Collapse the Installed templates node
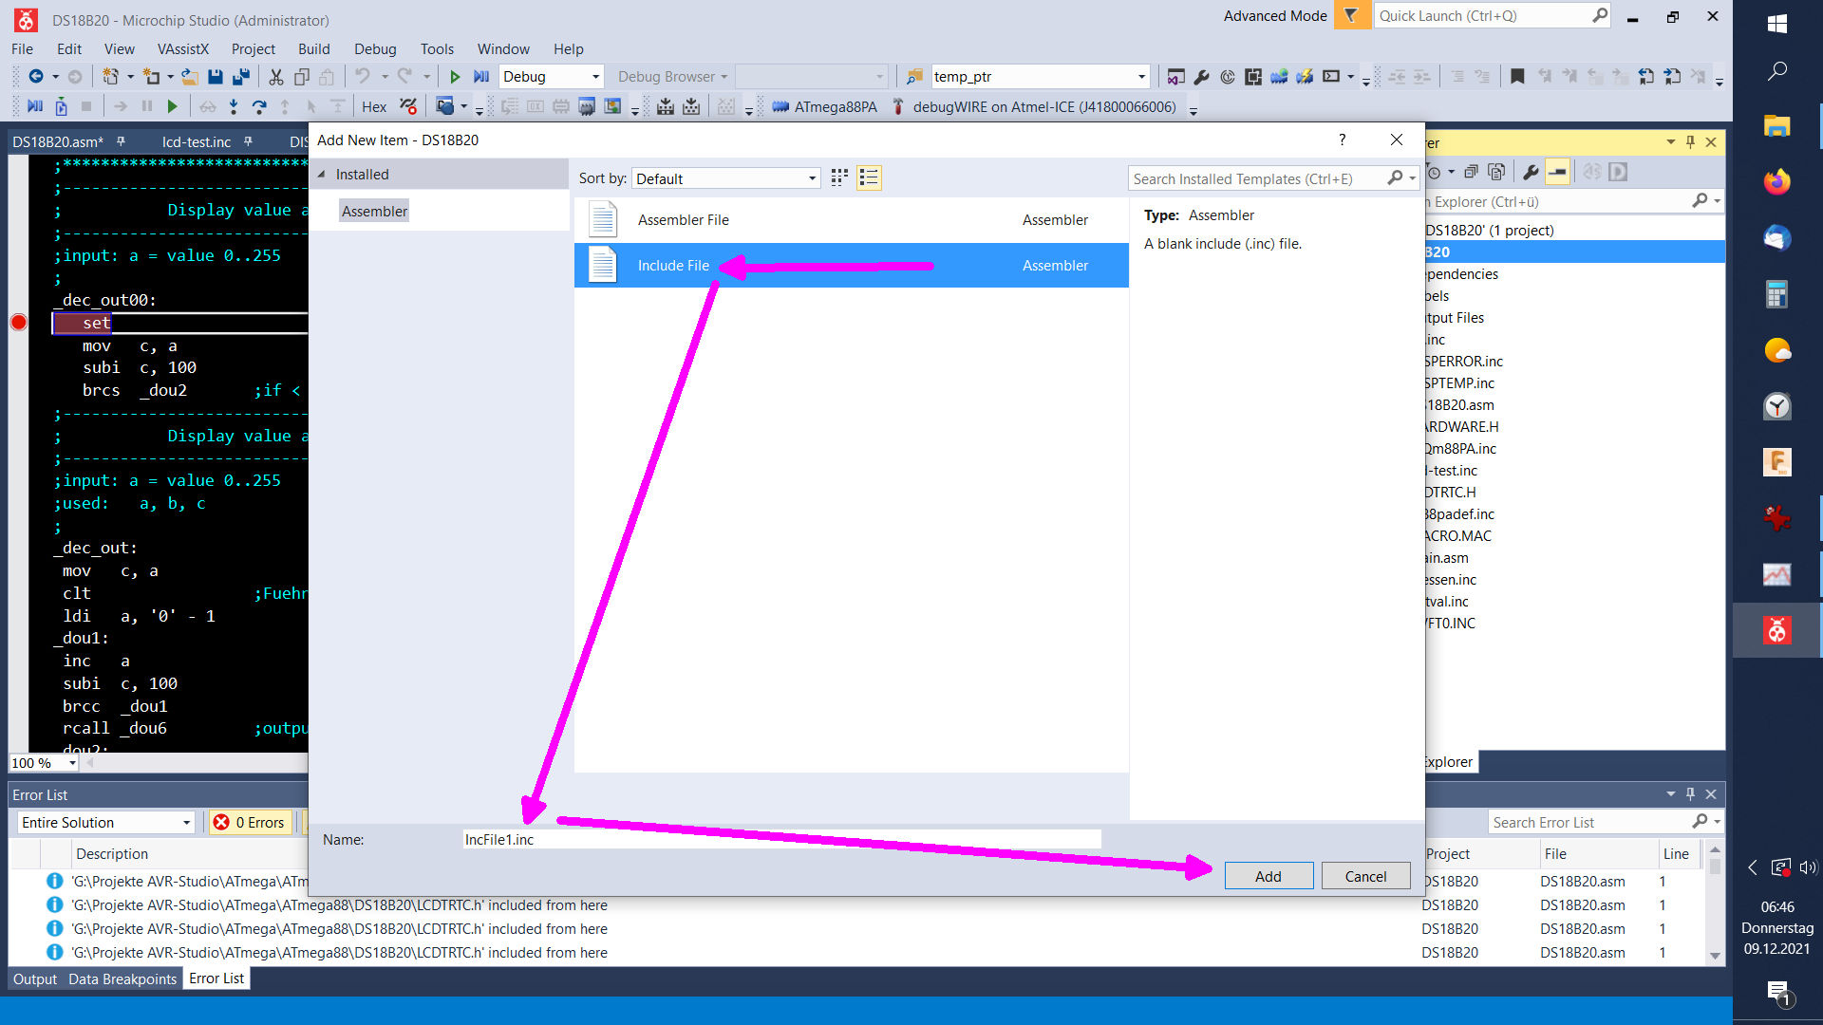The width and height of the screenshot is (1823, 1025). 321,175
